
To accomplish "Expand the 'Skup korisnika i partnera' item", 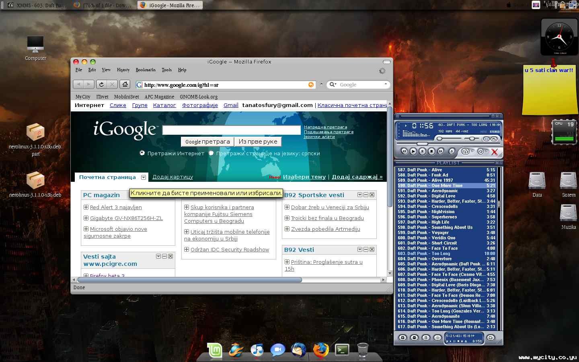I will coord(187,207).
